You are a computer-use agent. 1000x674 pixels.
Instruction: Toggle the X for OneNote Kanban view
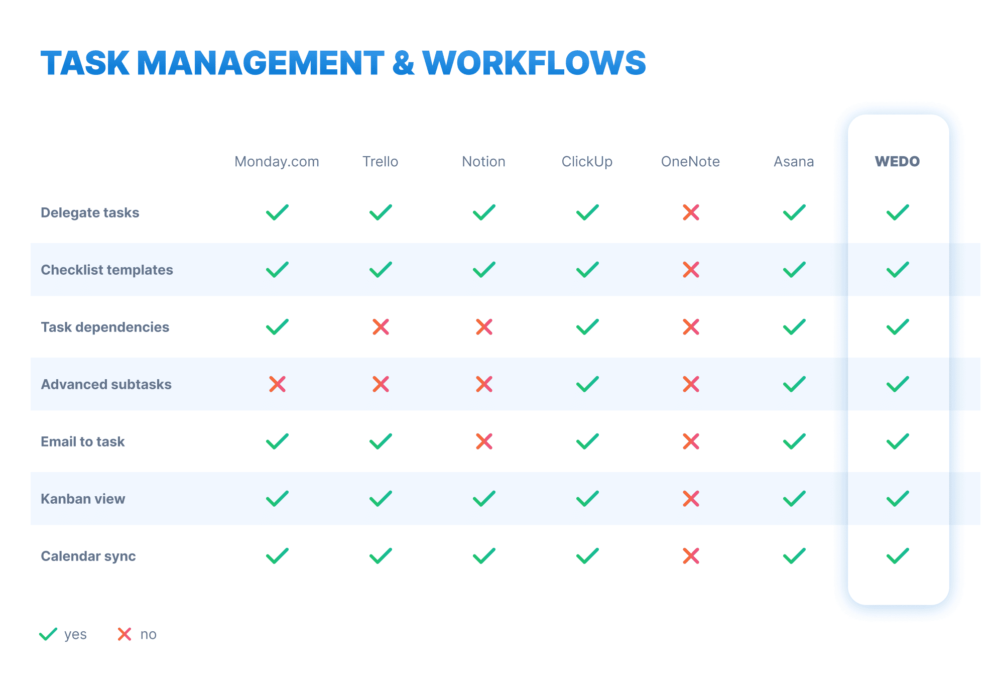point(690,499)
